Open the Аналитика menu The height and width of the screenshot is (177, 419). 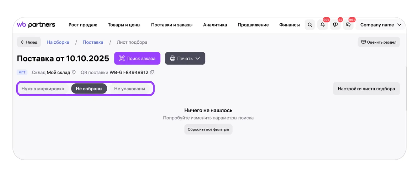coord(215,25)
